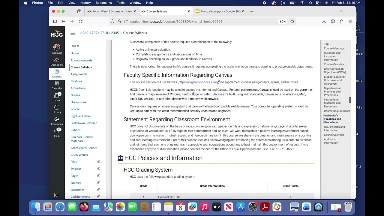Viewport: 384px width, 216px height.
Task: Open Accessibility Report link
Action: click(83, 148)
